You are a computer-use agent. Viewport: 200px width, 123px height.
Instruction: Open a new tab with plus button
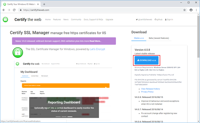click(44, 4)
